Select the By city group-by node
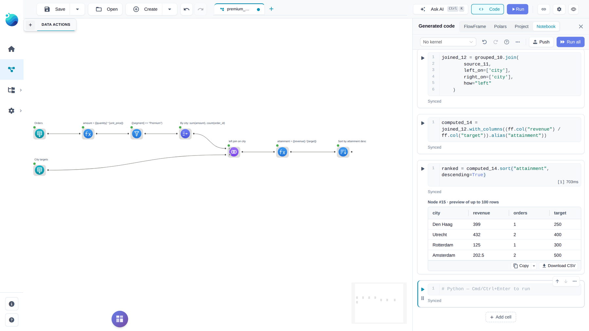Screen dimensions: 589x331 tap(185, 134)
